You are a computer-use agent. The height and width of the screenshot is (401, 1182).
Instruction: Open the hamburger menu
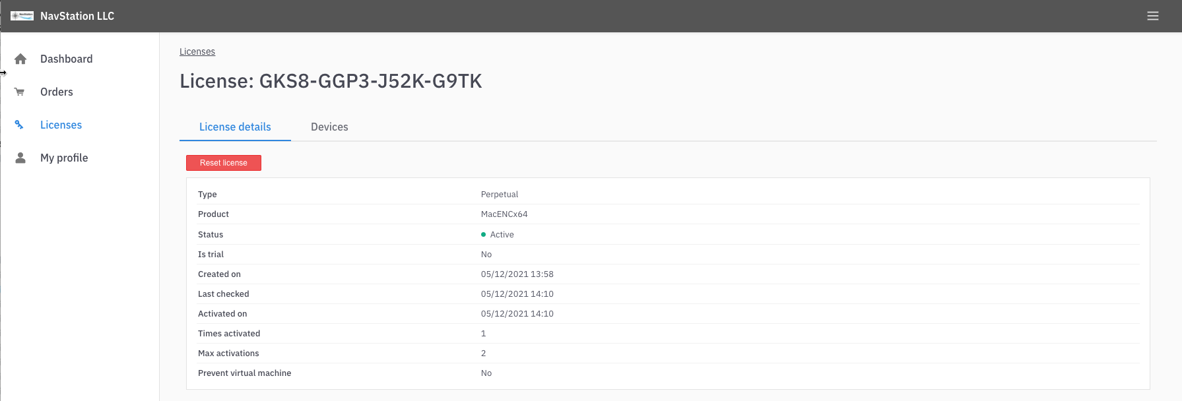coord(1153,15)
